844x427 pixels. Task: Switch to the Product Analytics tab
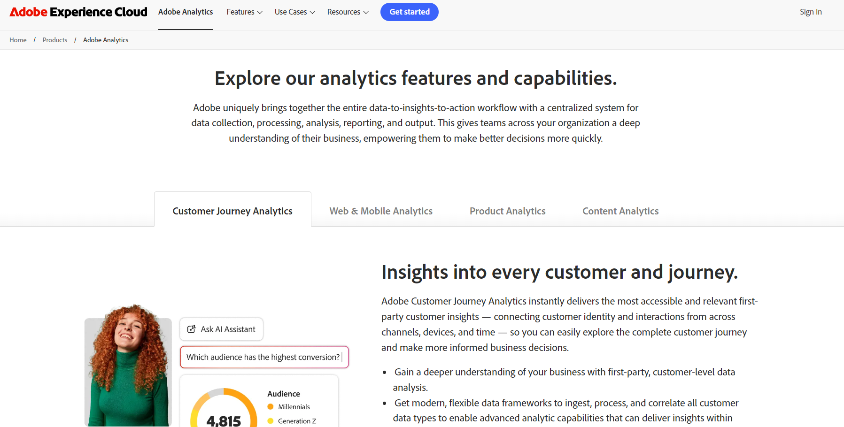pyautogui.click(x=508, y=211)
